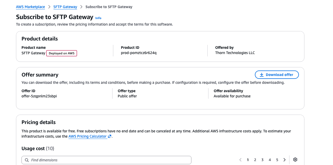Click the product ID prod-pomztcz6r624q
The image size is (333, 165).
[x=139, y=53]
